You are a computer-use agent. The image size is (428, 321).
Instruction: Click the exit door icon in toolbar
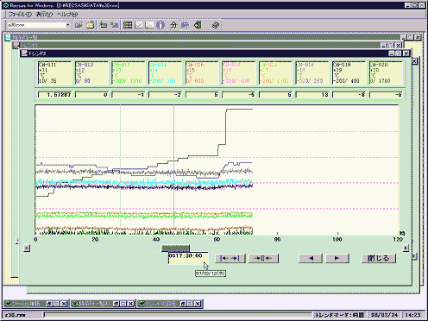[x=198, y=25]
